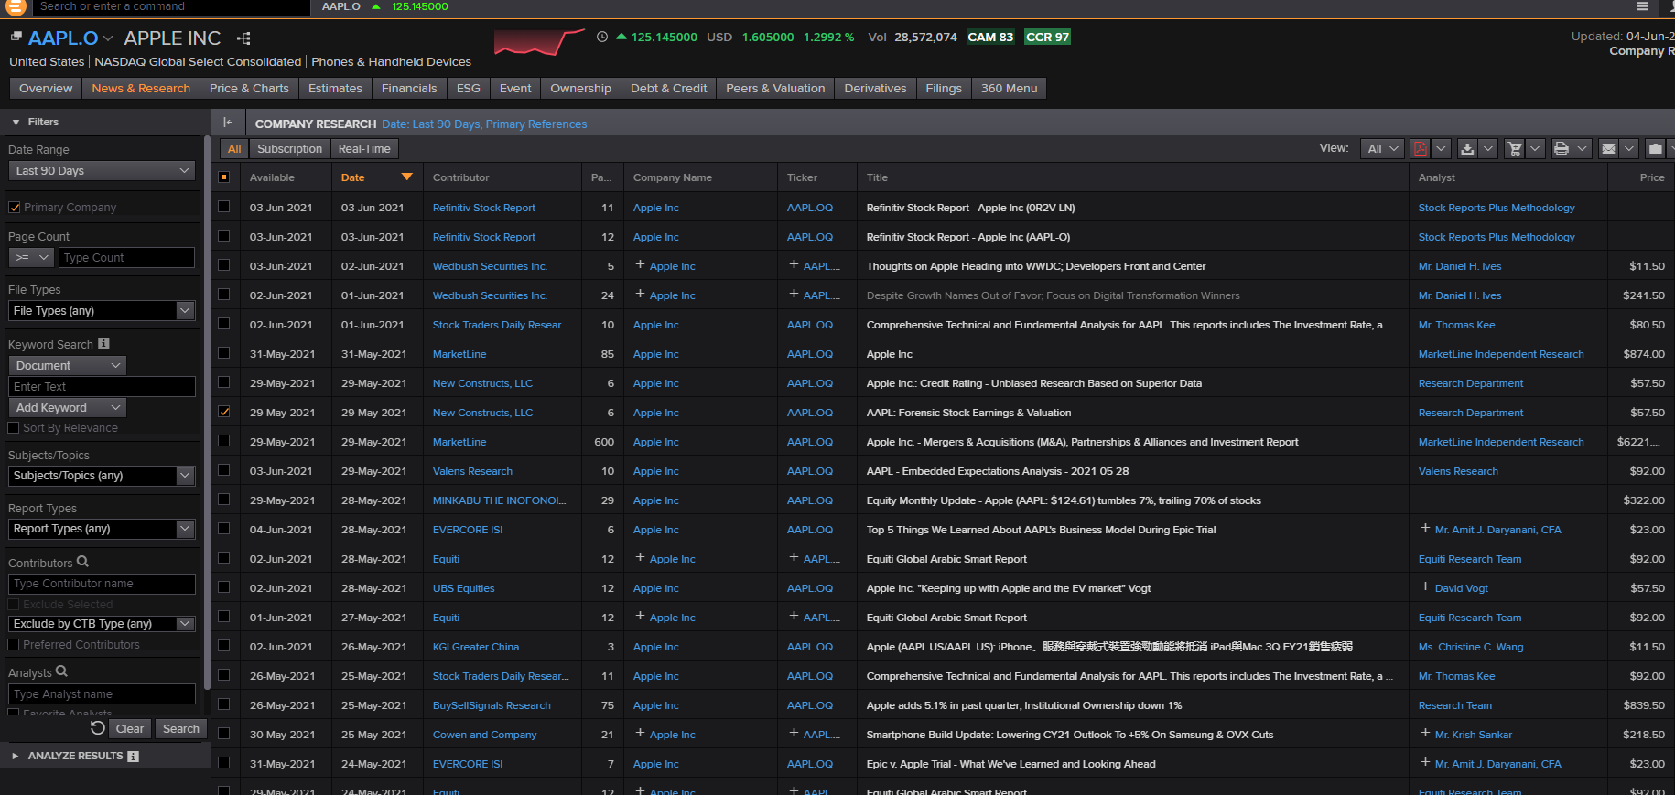This screenshot has height=795, width=1675.
Task: Click the Contributors magnifier icon
Action: click(x=82, y=562)
